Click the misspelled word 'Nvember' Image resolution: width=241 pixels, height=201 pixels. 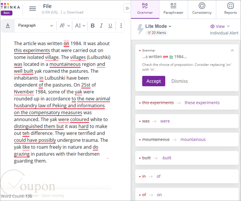(24, 92)
